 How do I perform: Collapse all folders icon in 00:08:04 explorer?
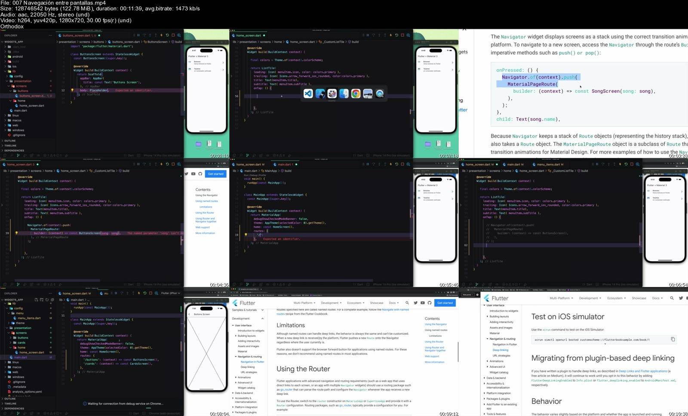pos(52,300)
